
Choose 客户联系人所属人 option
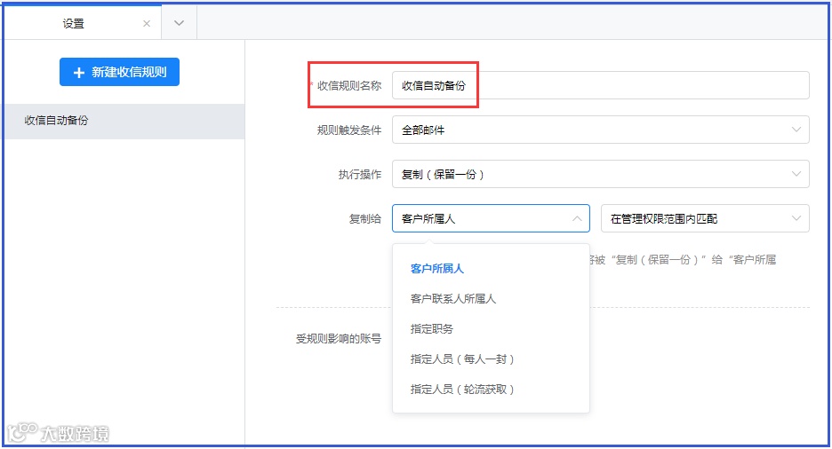click(x=491, y=299)
